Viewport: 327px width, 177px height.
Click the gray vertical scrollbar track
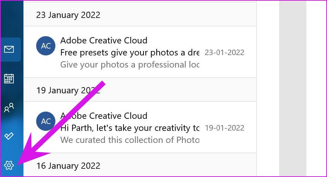tap(293, 88)
